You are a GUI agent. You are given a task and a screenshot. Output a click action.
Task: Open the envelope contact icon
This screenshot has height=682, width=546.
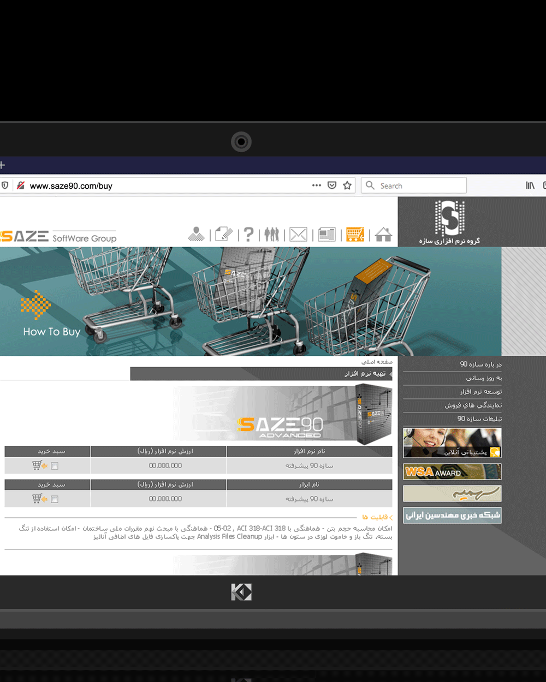pyautogui.click(x=298, y=235)
